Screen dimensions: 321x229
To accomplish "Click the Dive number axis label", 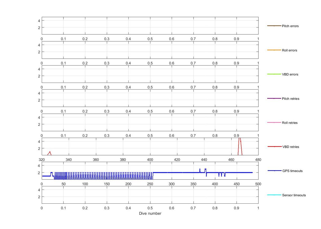I will [x=150, y=214].
